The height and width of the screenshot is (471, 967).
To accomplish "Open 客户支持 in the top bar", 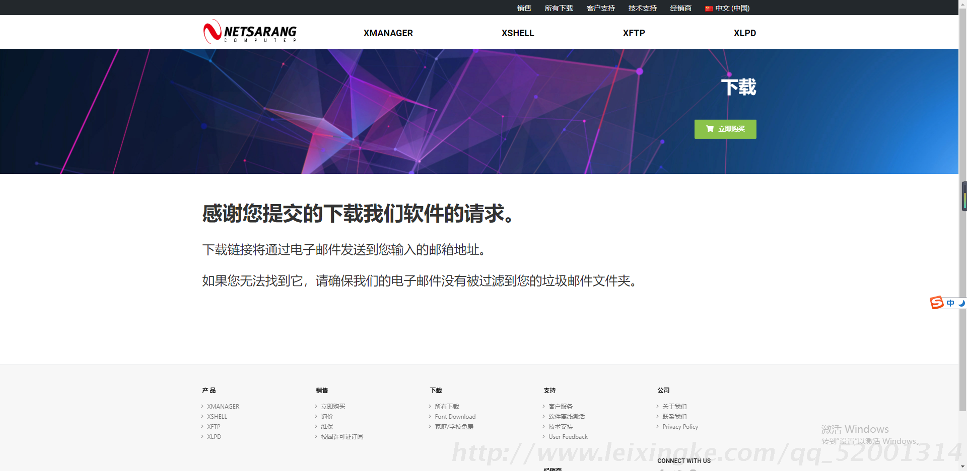I will pos(600,9).
